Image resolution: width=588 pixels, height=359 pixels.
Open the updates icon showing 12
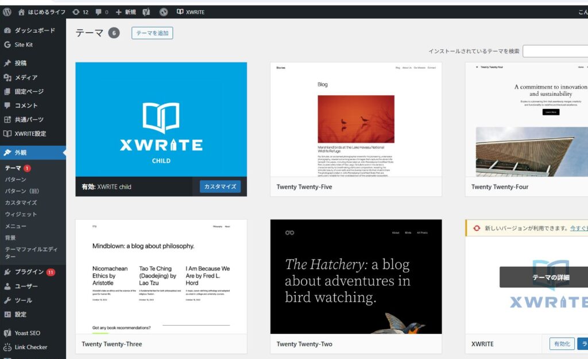pyautogui.click(x=76, y=11)
